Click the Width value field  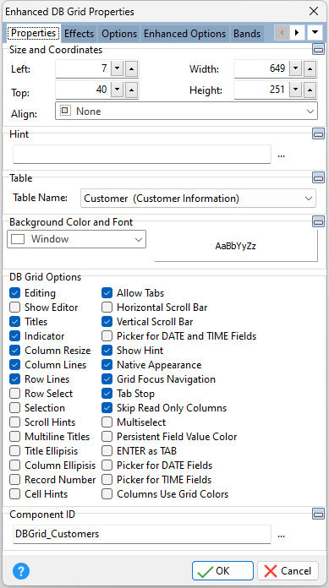(x=261, y=69)
